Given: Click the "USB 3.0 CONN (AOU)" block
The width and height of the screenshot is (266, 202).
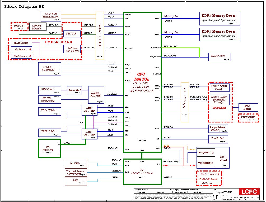Looking at the screenshot, I should click(220, 87).
